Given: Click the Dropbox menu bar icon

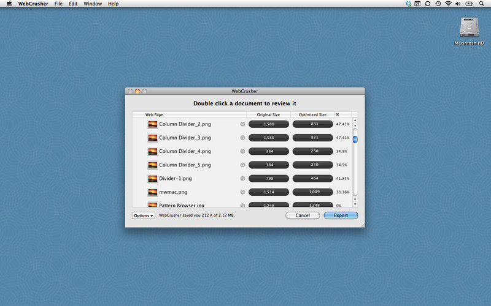Looking at the screenshot, I should click(408, 4).
